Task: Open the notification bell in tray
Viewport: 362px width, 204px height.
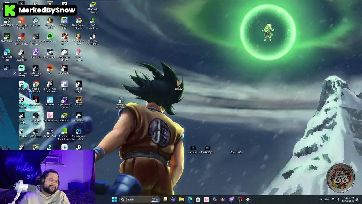Action: tap(357, 199)
